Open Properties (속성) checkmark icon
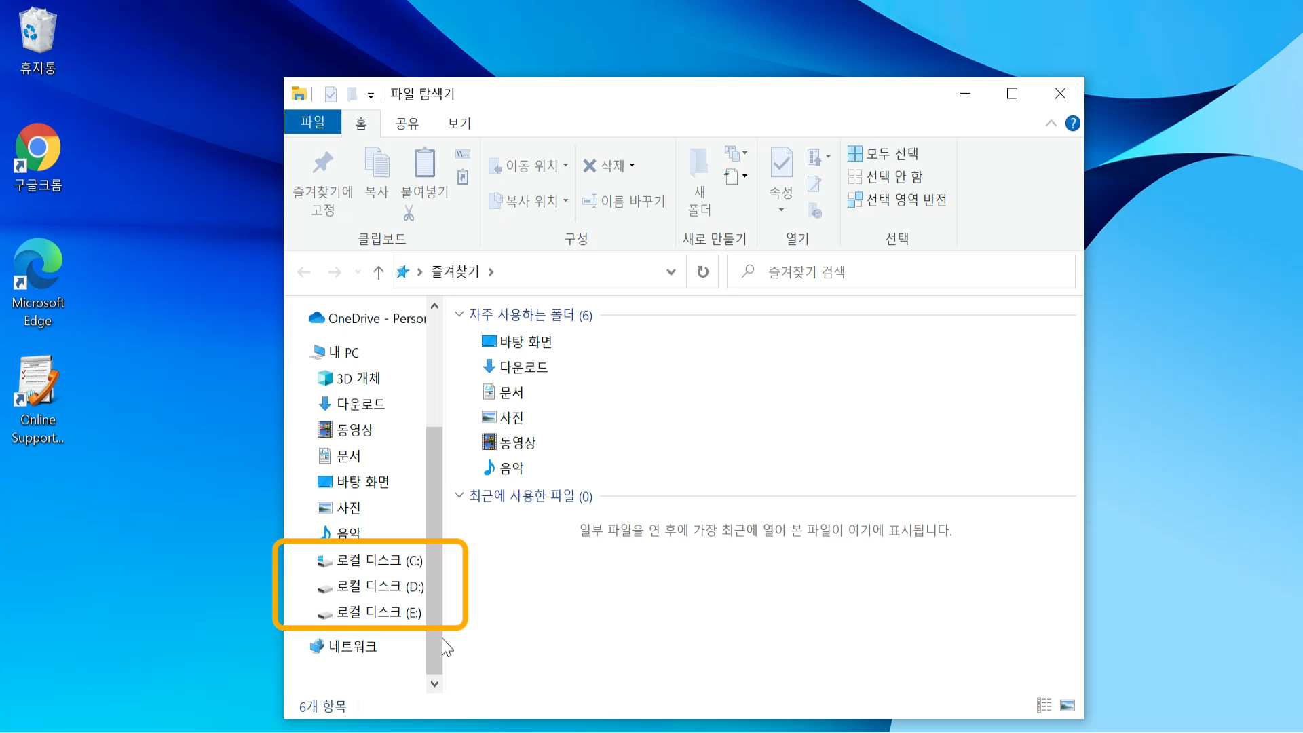The width and height of the screenshot is (1303, 733). (781, 164)
